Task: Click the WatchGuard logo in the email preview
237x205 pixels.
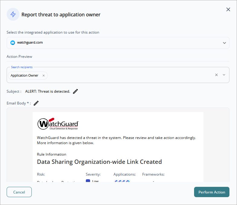Action: click(x=58, y=124)
